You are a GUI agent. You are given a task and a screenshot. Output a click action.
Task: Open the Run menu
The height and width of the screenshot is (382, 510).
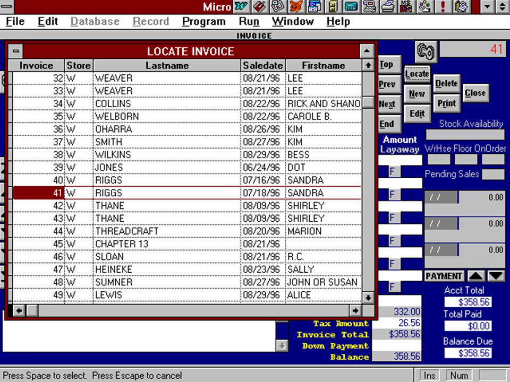coord(249,21)
